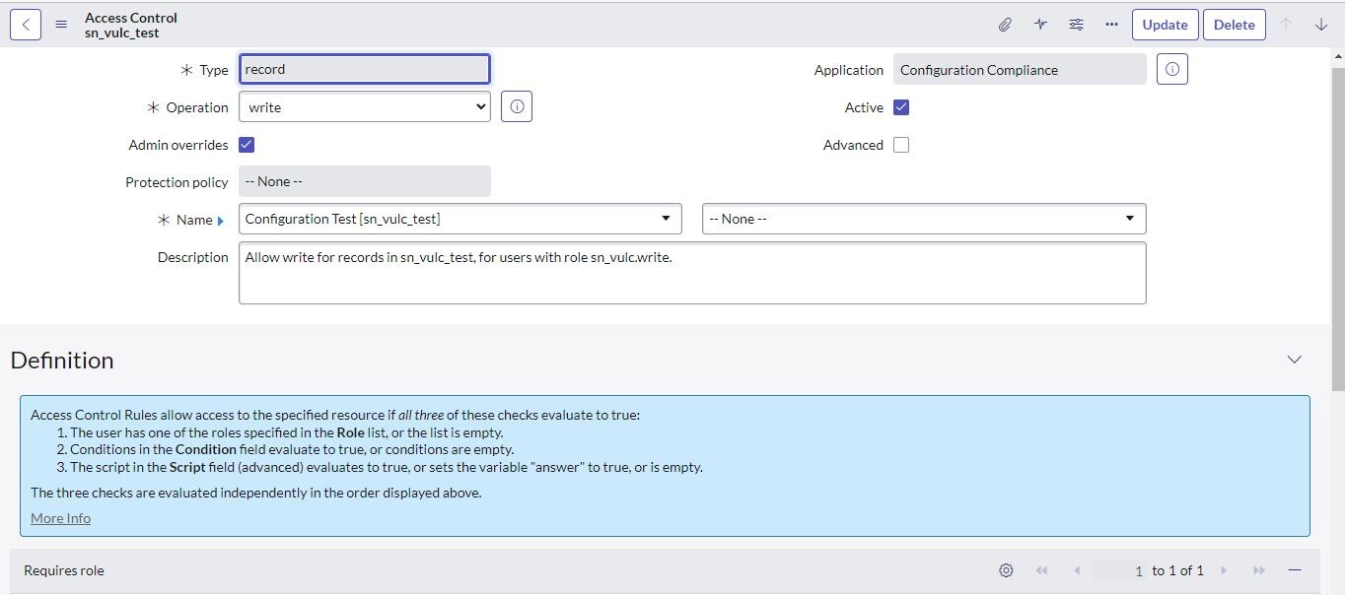1345x595 pixels.
Task: Collapse the Requires role list with minus
Action: (x=1295, y=570)
